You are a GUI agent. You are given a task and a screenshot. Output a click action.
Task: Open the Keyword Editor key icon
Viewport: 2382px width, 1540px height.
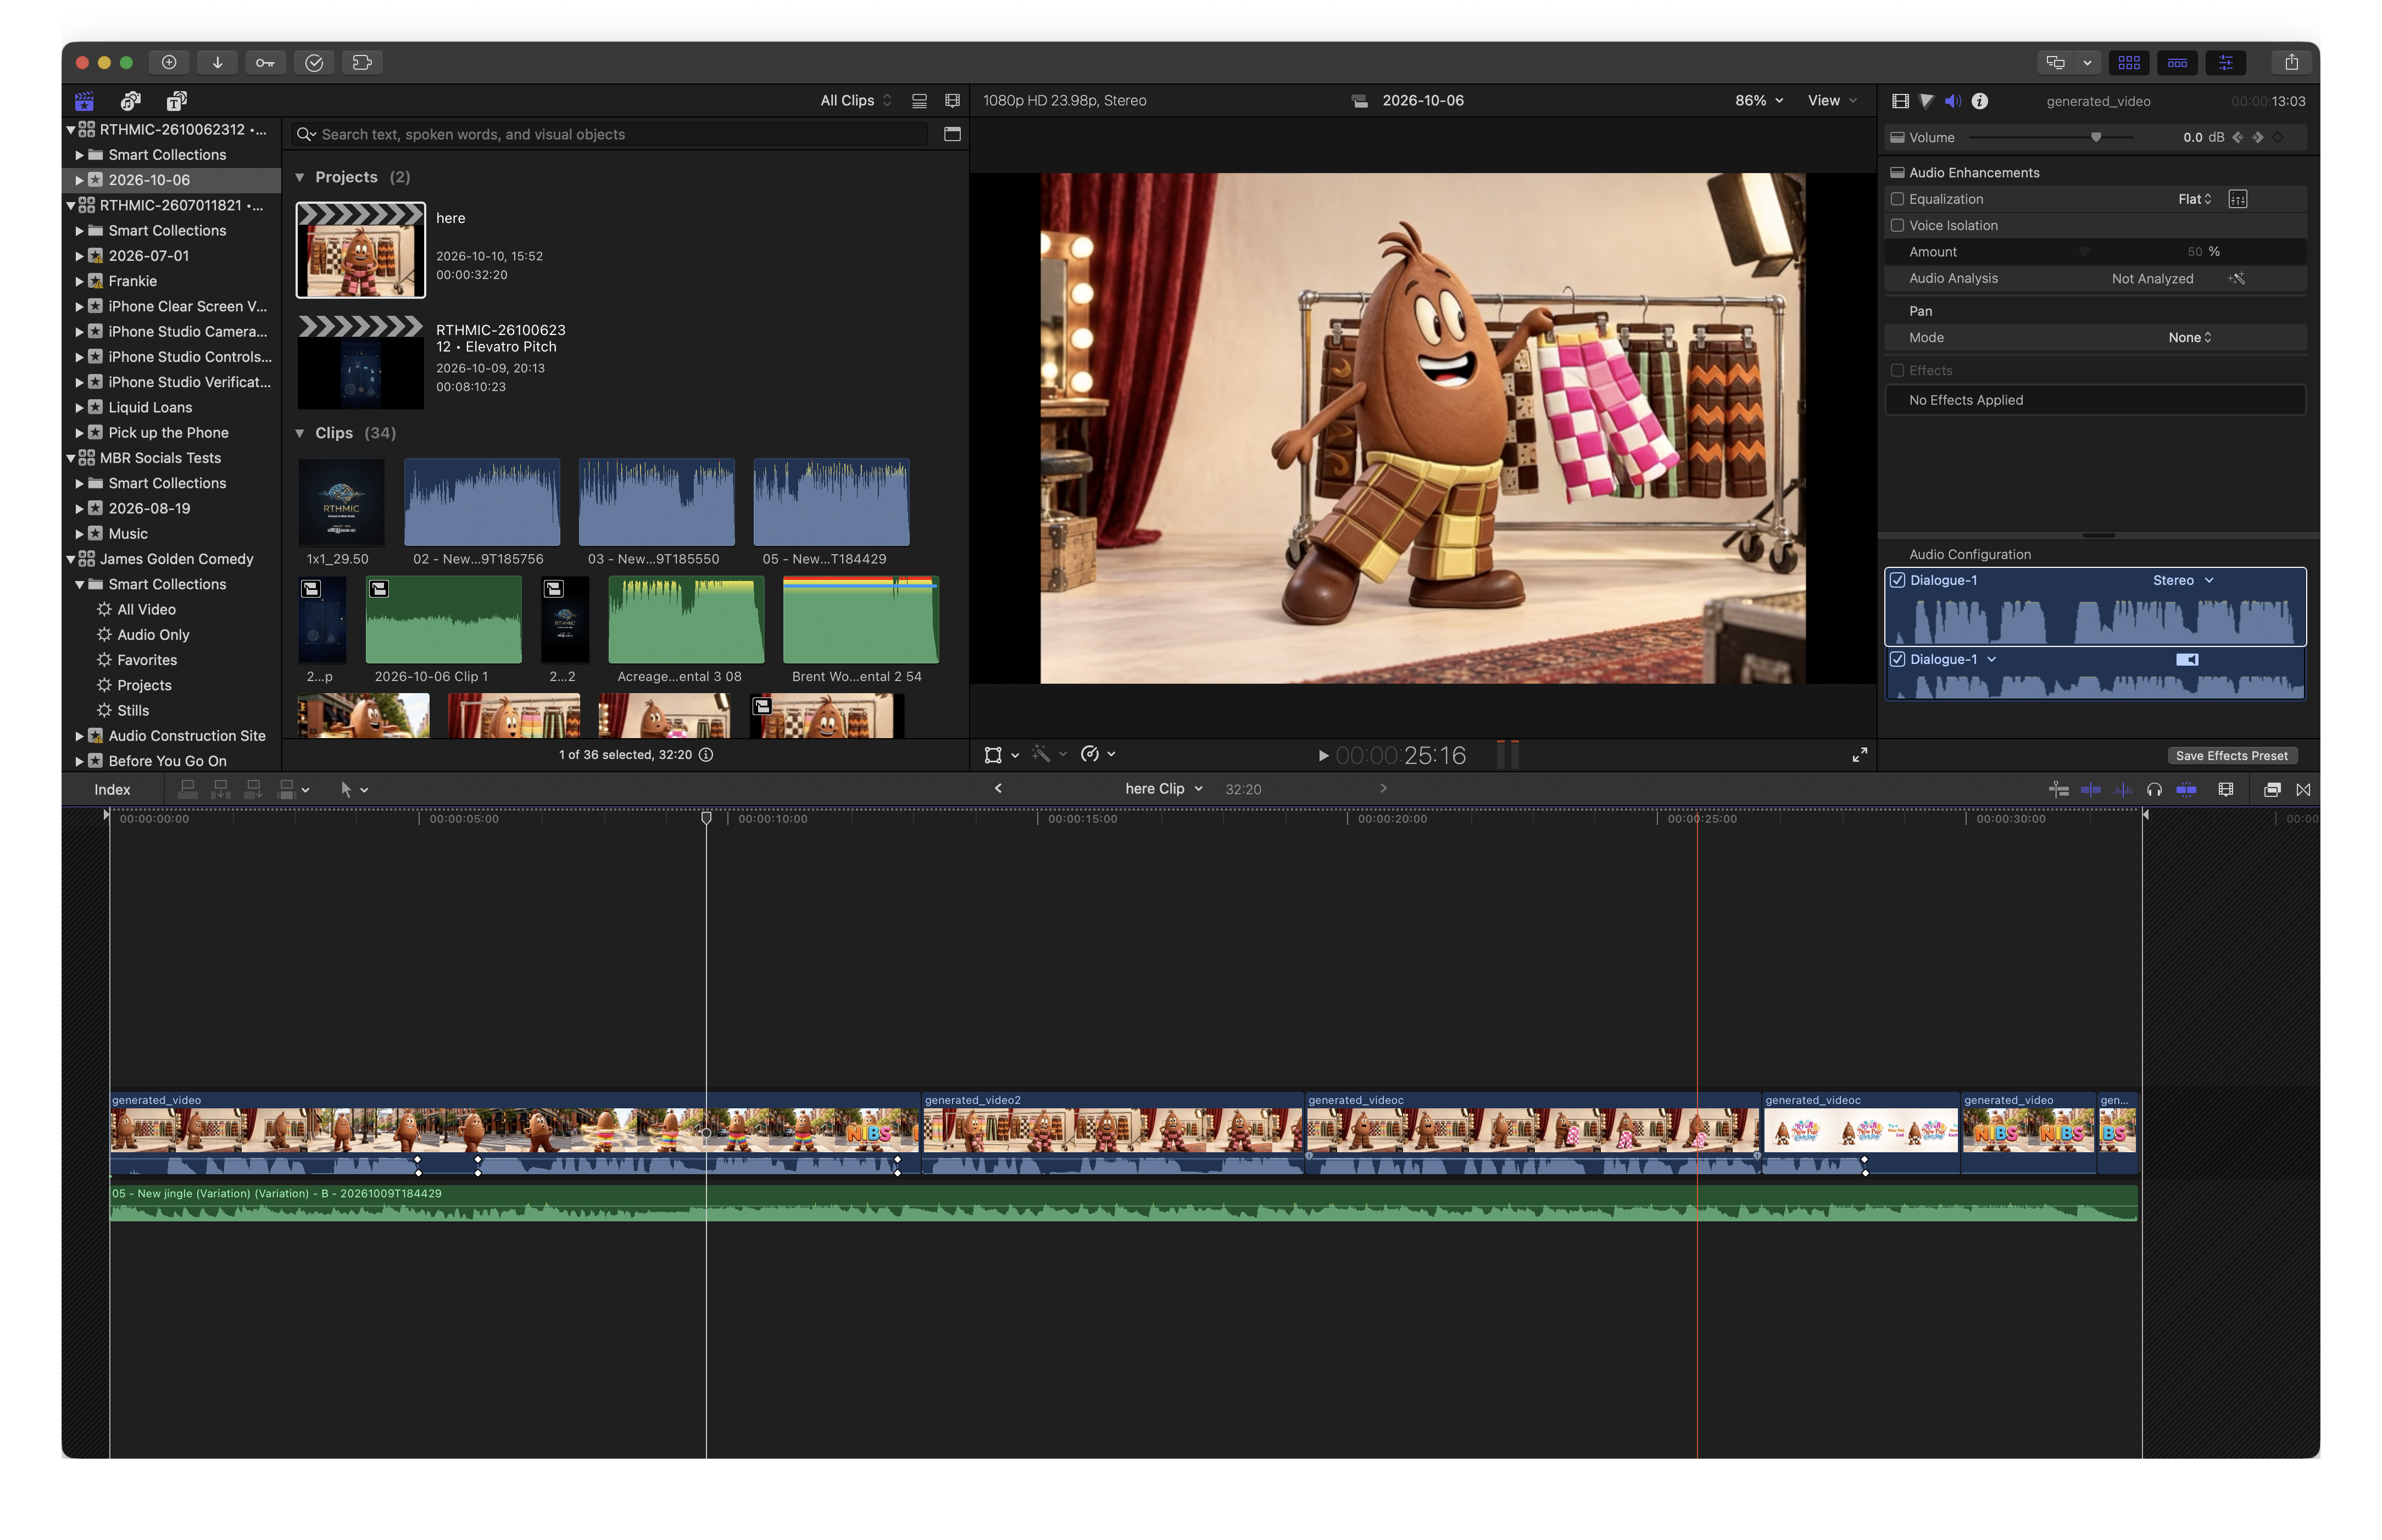coord(265,62)
